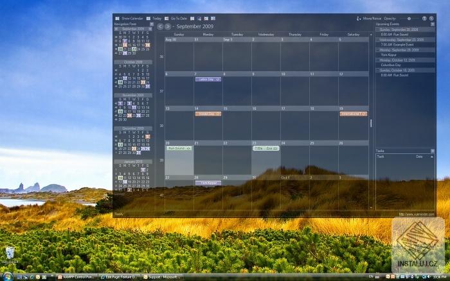Open the 7:00a event on September 23
This screenshot has height=281, width=450.
click(x=265, y=148)
